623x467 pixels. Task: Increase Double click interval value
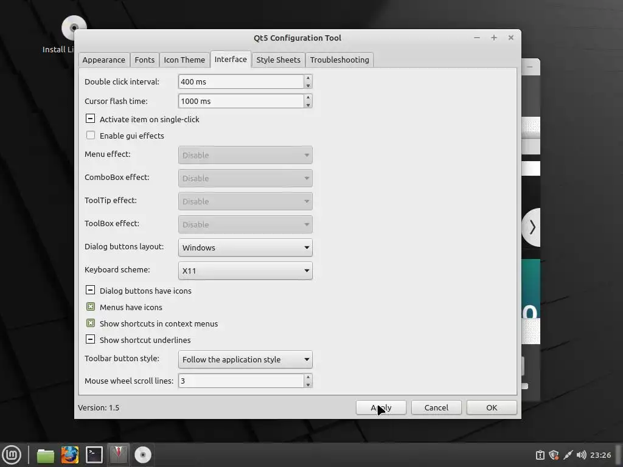tap(308, 78)
